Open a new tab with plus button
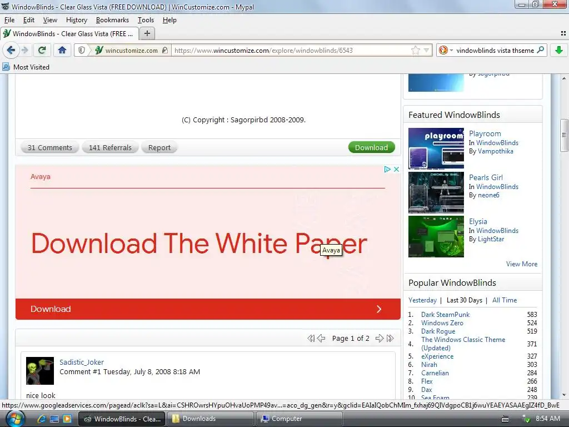The height and width of the screenshot is (427, 569). click(x=147, y=33)
